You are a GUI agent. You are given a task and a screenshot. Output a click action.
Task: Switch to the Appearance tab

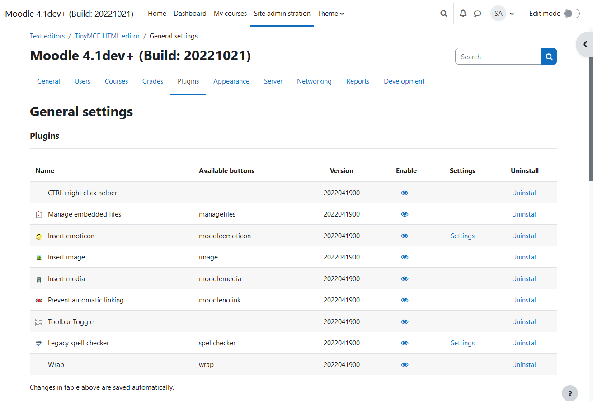coord(231,81)
